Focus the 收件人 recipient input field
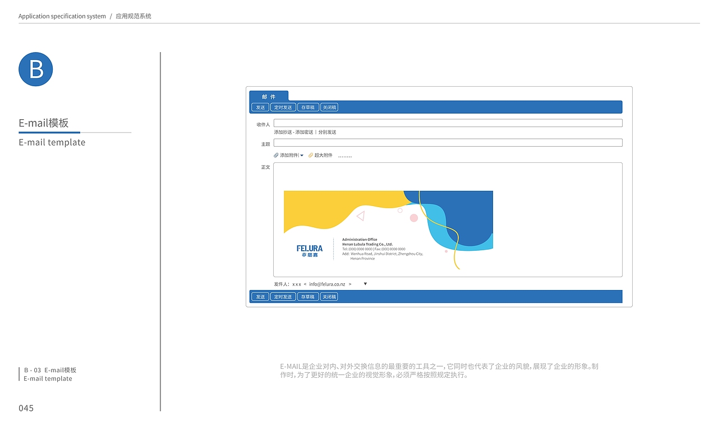 [448, 123]
